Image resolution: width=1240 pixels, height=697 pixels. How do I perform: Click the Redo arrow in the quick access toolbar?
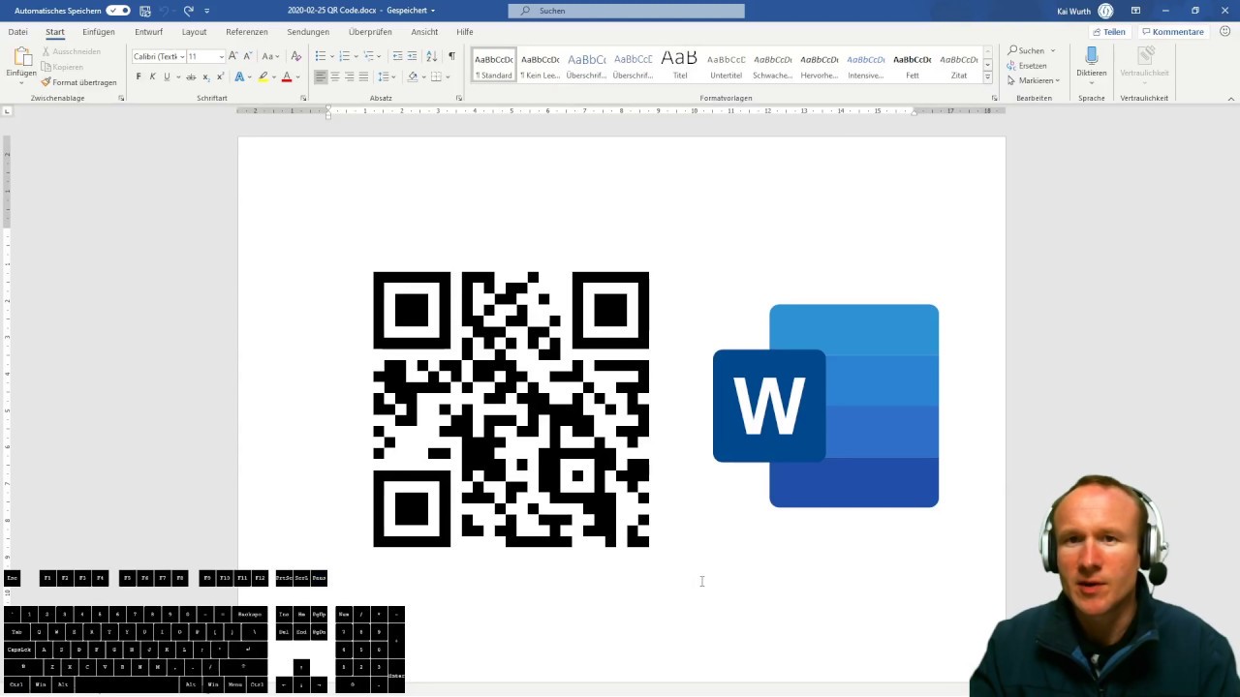tap(188, 11)
